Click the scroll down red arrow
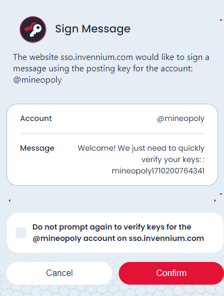 tap(221, 194)
